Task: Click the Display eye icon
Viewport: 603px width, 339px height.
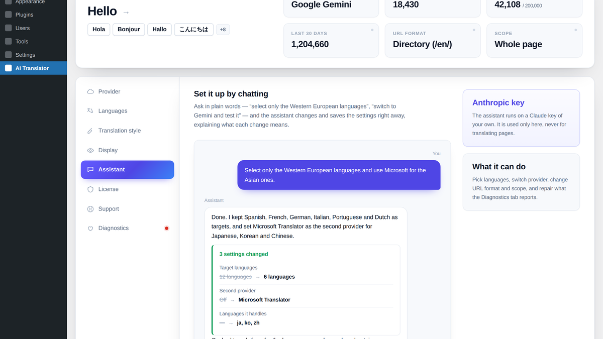Action: click(90, 150)
